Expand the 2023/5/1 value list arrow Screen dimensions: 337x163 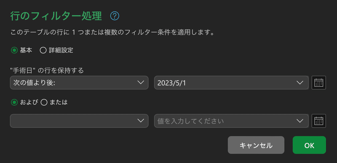(300, 83)
